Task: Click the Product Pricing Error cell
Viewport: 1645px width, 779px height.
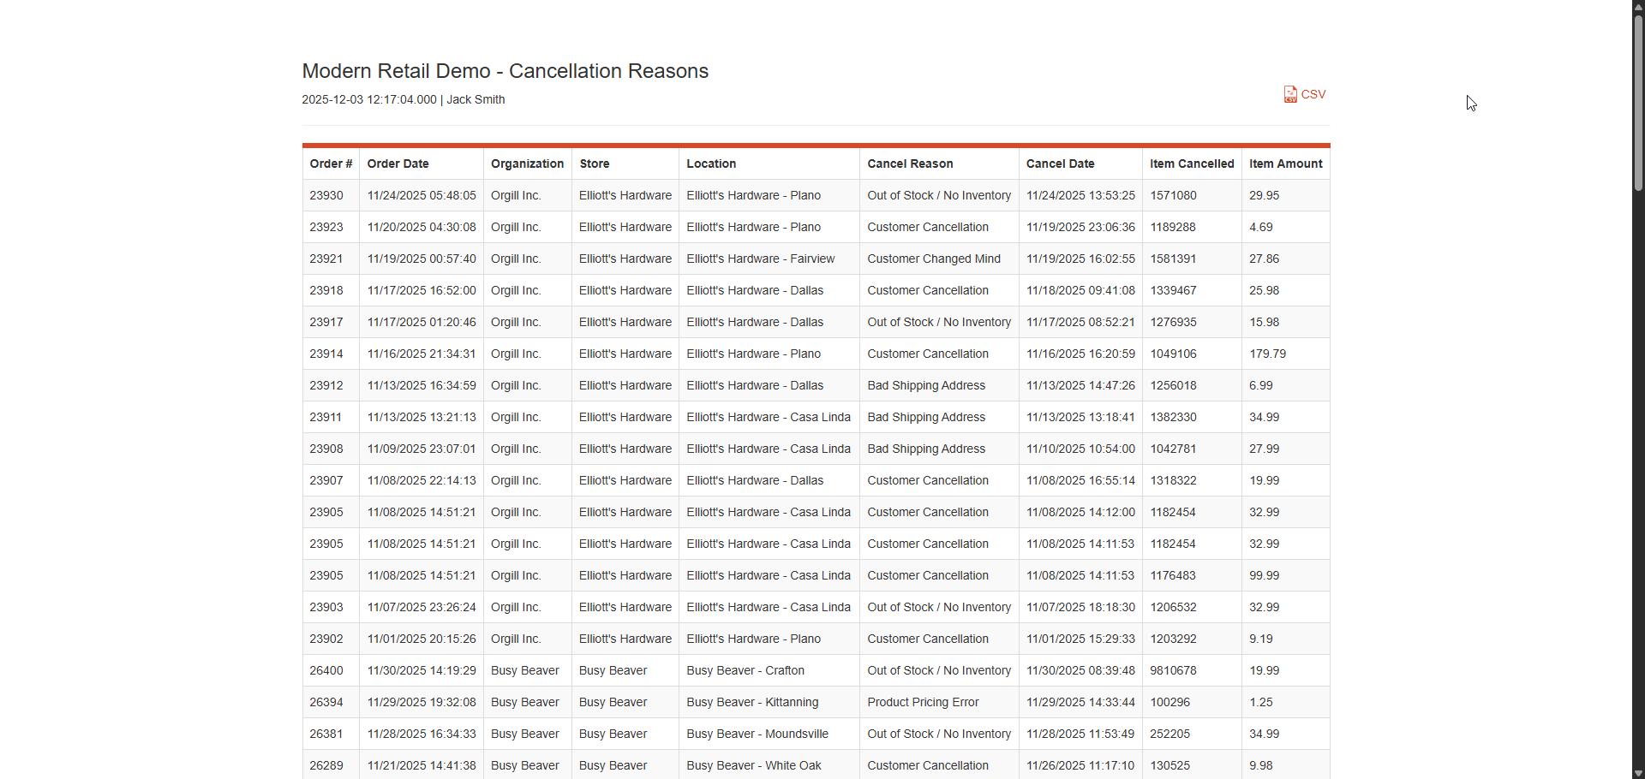Action: click(x=939, y=702)
